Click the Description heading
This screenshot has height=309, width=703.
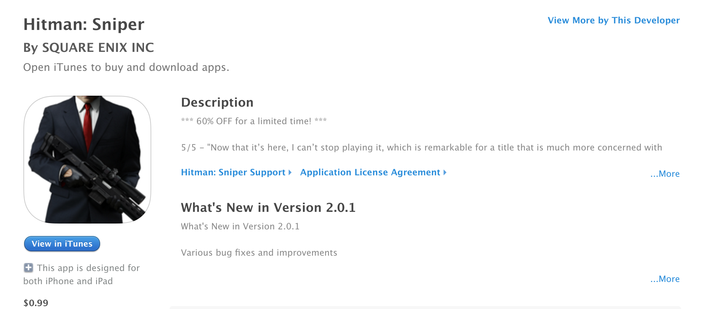[217, 103]
